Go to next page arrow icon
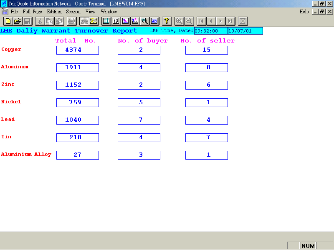 pyautogui.click(x=220, y=21)
